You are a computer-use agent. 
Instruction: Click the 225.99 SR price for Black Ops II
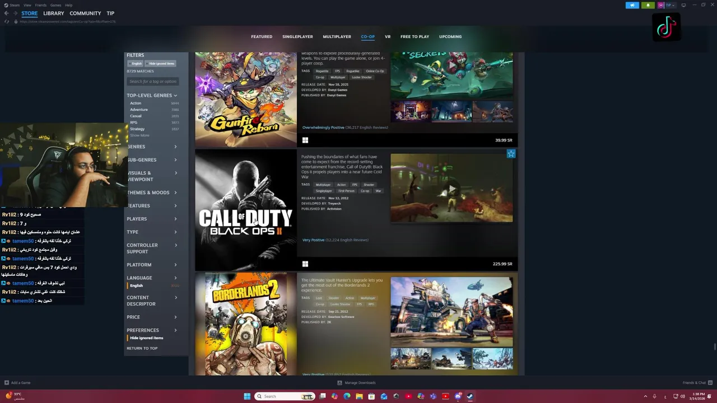tap(502, 264)
